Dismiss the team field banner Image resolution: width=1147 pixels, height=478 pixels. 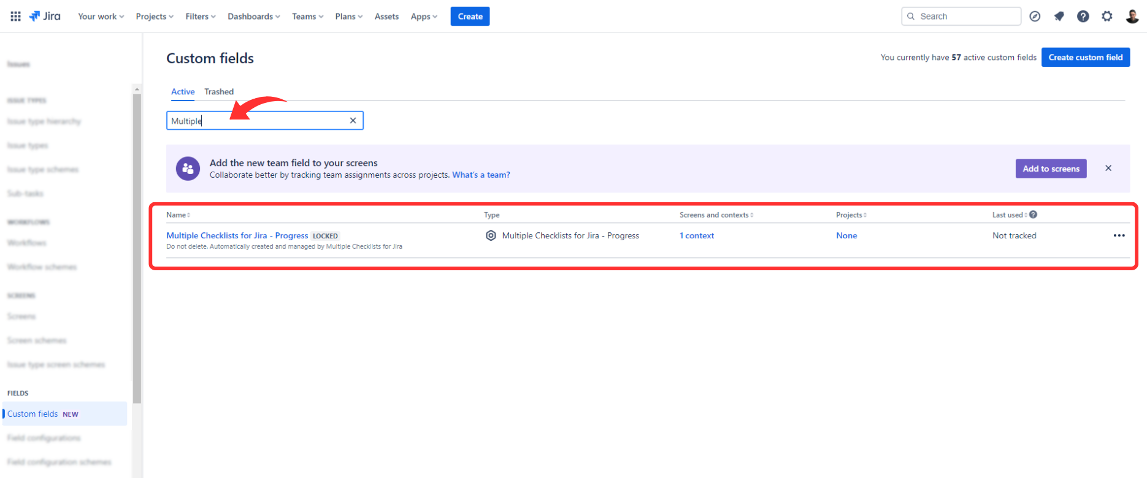click(x=1108, y=168)
